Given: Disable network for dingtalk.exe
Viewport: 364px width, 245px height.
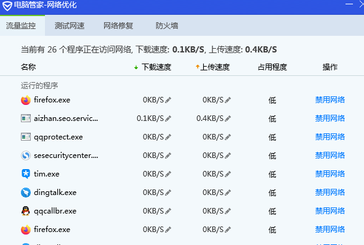Looking at the screenshot, I should coord(330,192).
